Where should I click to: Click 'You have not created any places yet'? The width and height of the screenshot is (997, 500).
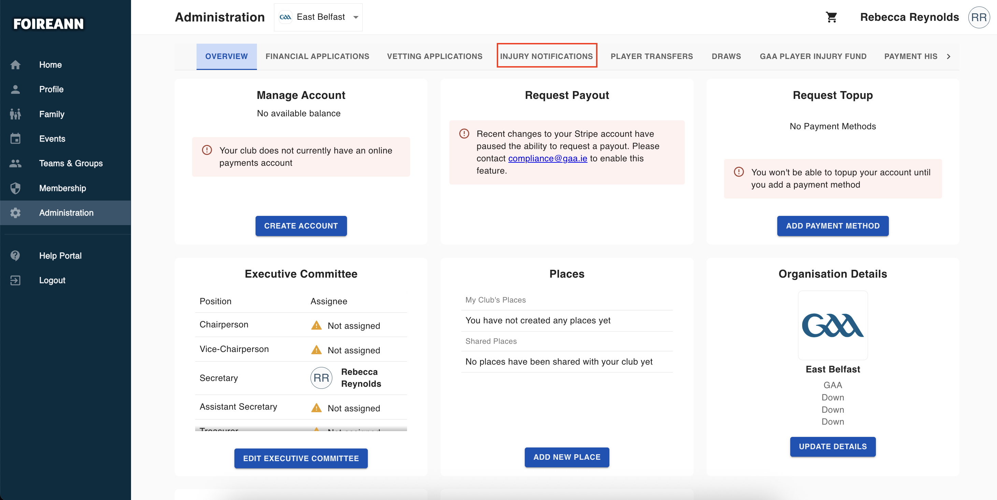(x=538, y=321)
